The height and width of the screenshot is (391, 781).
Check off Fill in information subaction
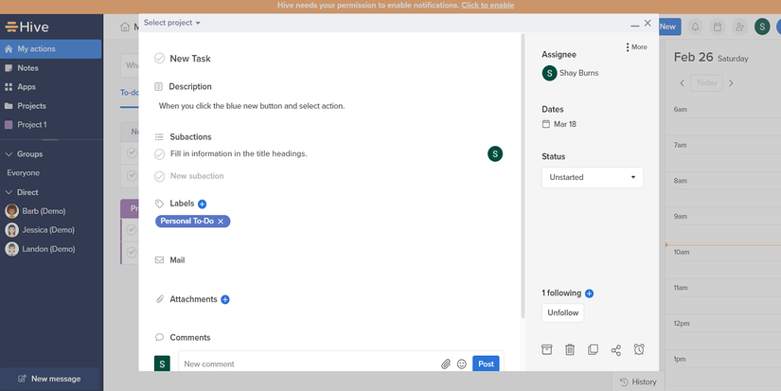159,154
